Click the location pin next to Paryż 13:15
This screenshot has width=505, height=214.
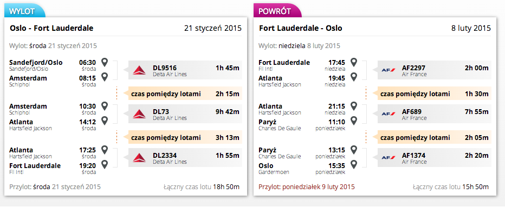[x=354, y=150]
